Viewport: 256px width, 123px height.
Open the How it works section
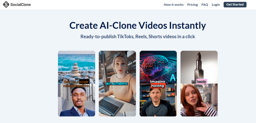pyautogui.click(x=173, y=4)
